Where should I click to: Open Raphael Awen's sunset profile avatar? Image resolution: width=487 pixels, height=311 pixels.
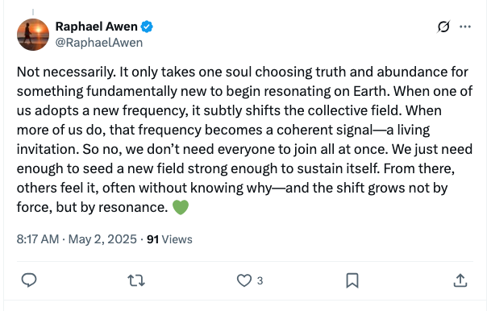[33, 35]
